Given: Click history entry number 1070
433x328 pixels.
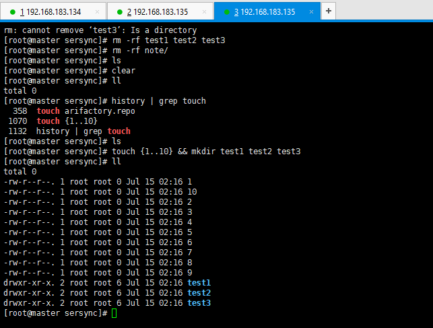Looking at the screenshot, I should (18, 121).
